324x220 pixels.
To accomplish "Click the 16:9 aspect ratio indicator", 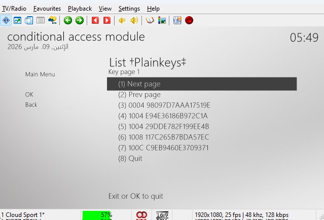I will (162, 215).
